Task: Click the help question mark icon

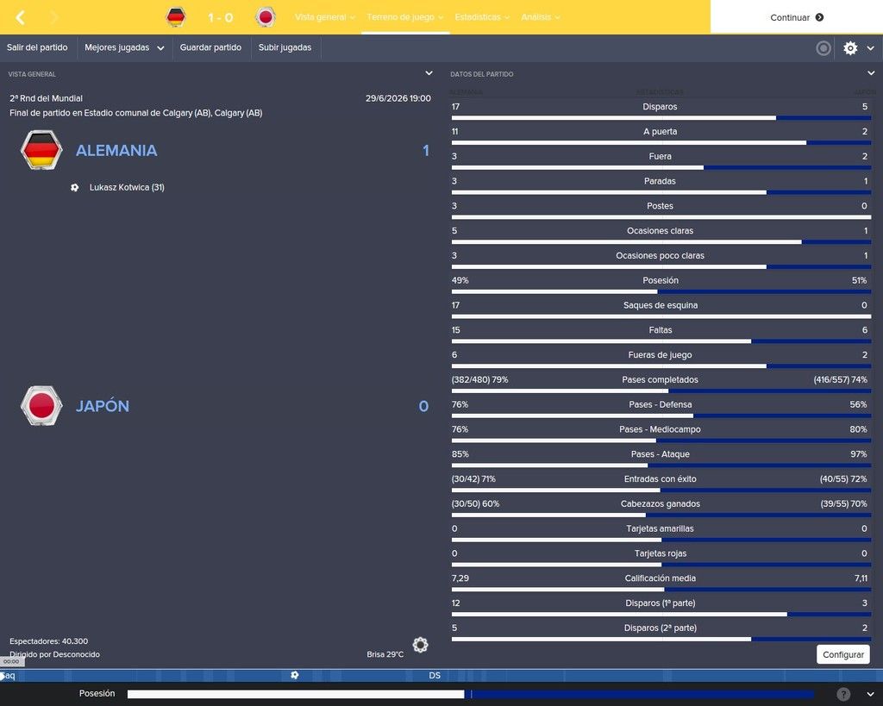Action: pyautogui.click(x=843, y=694)
